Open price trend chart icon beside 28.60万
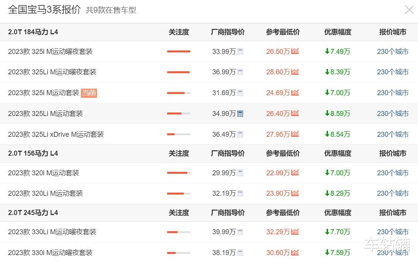The height and width of the screenshot is (262, 418). 295,72
